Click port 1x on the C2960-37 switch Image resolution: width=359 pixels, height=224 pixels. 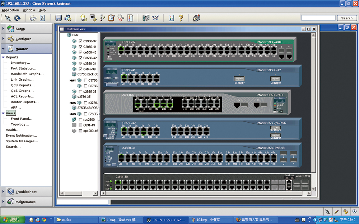121,49
